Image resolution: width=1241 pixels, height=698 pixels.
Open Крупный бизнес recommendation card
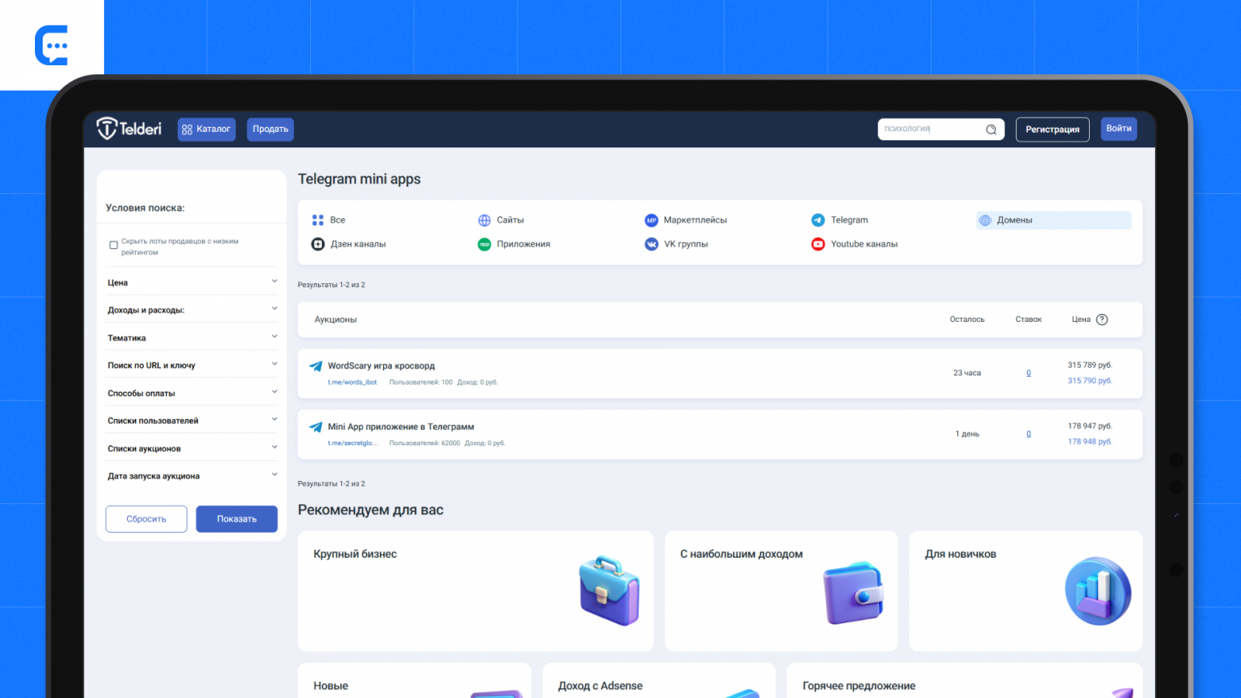[475, 591]
